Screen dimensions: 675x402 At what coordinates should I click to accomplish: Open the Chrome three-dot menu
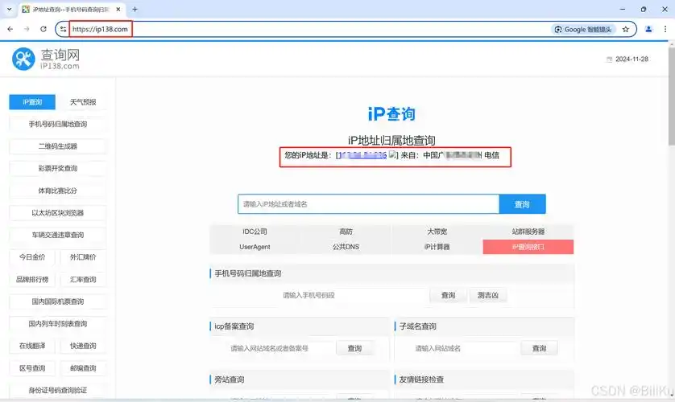coord(665,29)
